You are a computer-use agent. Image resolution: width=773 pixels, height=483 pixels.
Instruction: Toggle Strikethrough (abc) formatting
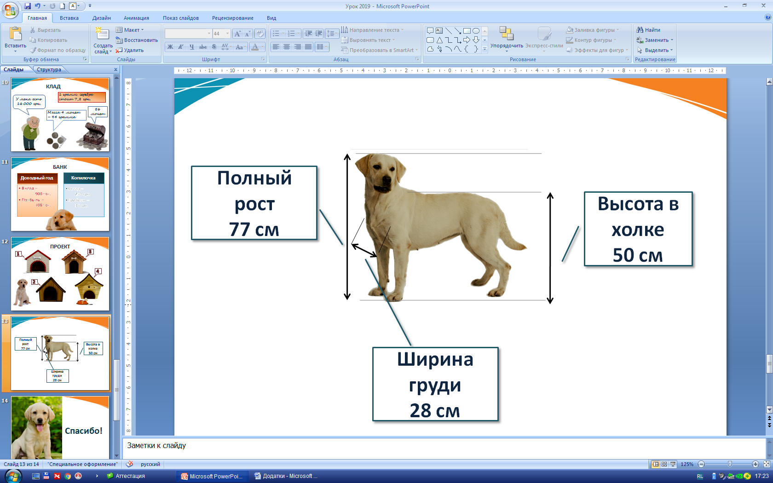coord(203,47)
